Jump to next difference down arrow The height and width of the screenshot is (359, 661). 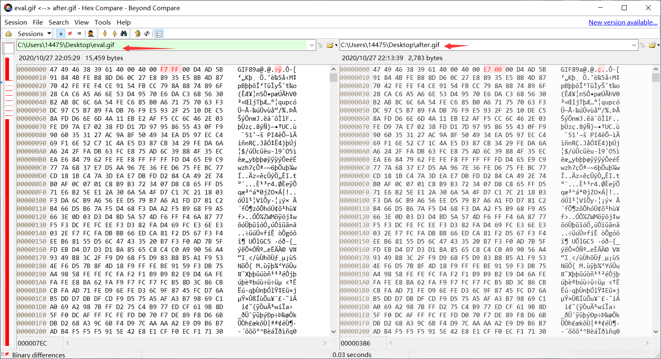click(105, 34)
